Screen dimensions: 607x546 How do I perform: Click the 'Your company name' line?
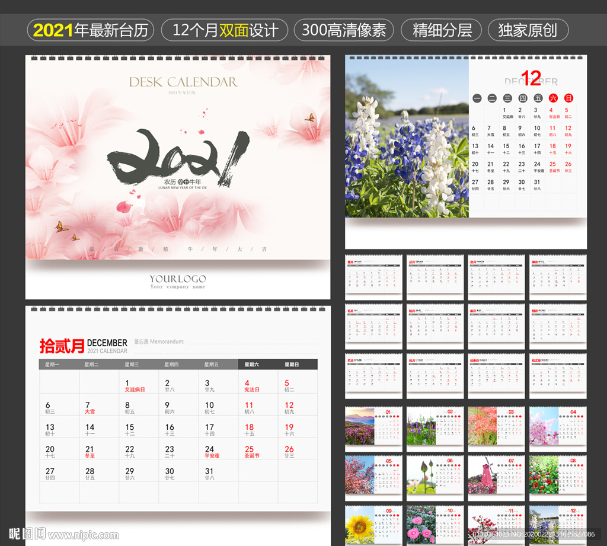(178, 287)
